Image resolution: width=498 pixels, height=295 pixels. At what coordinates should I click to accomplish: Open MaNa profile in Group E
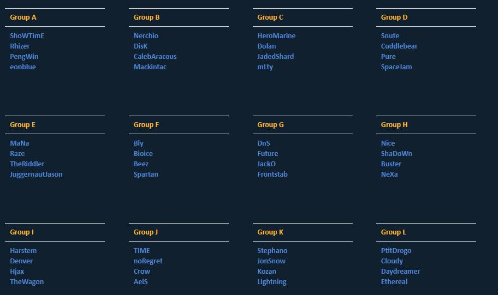20,143
